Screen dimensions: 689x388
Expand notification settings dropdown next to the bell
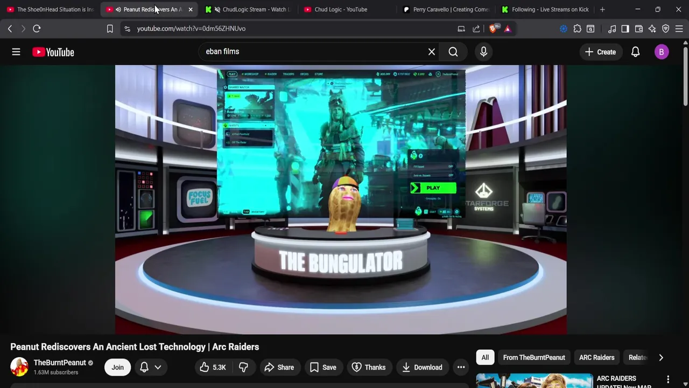tap(158, 368)
